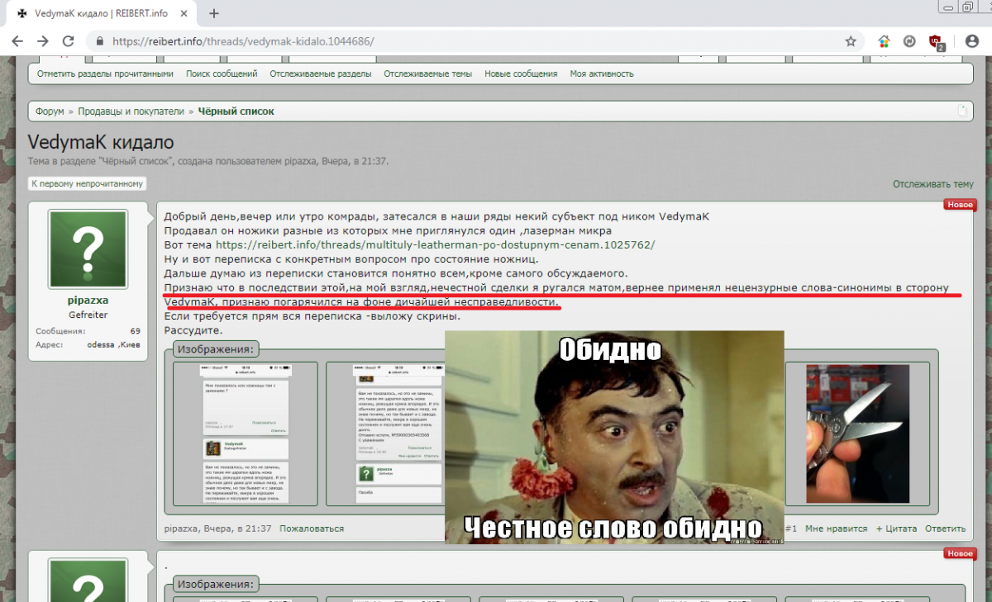The height and width of the screenshot is (602, 992).
Task: Click '+ Цитата' on the first post
Action: tap(897, 529)
